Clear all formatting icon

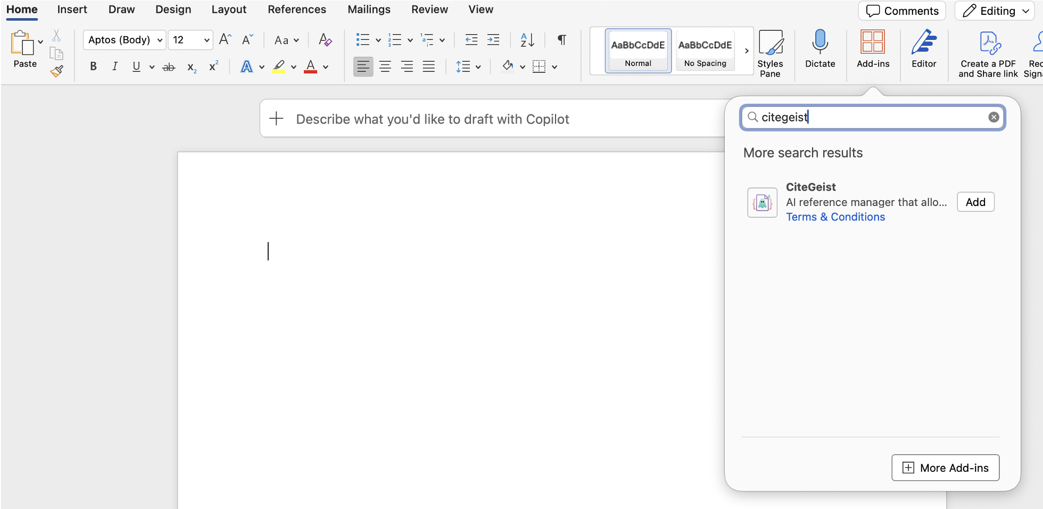click(x=325, y=39)
